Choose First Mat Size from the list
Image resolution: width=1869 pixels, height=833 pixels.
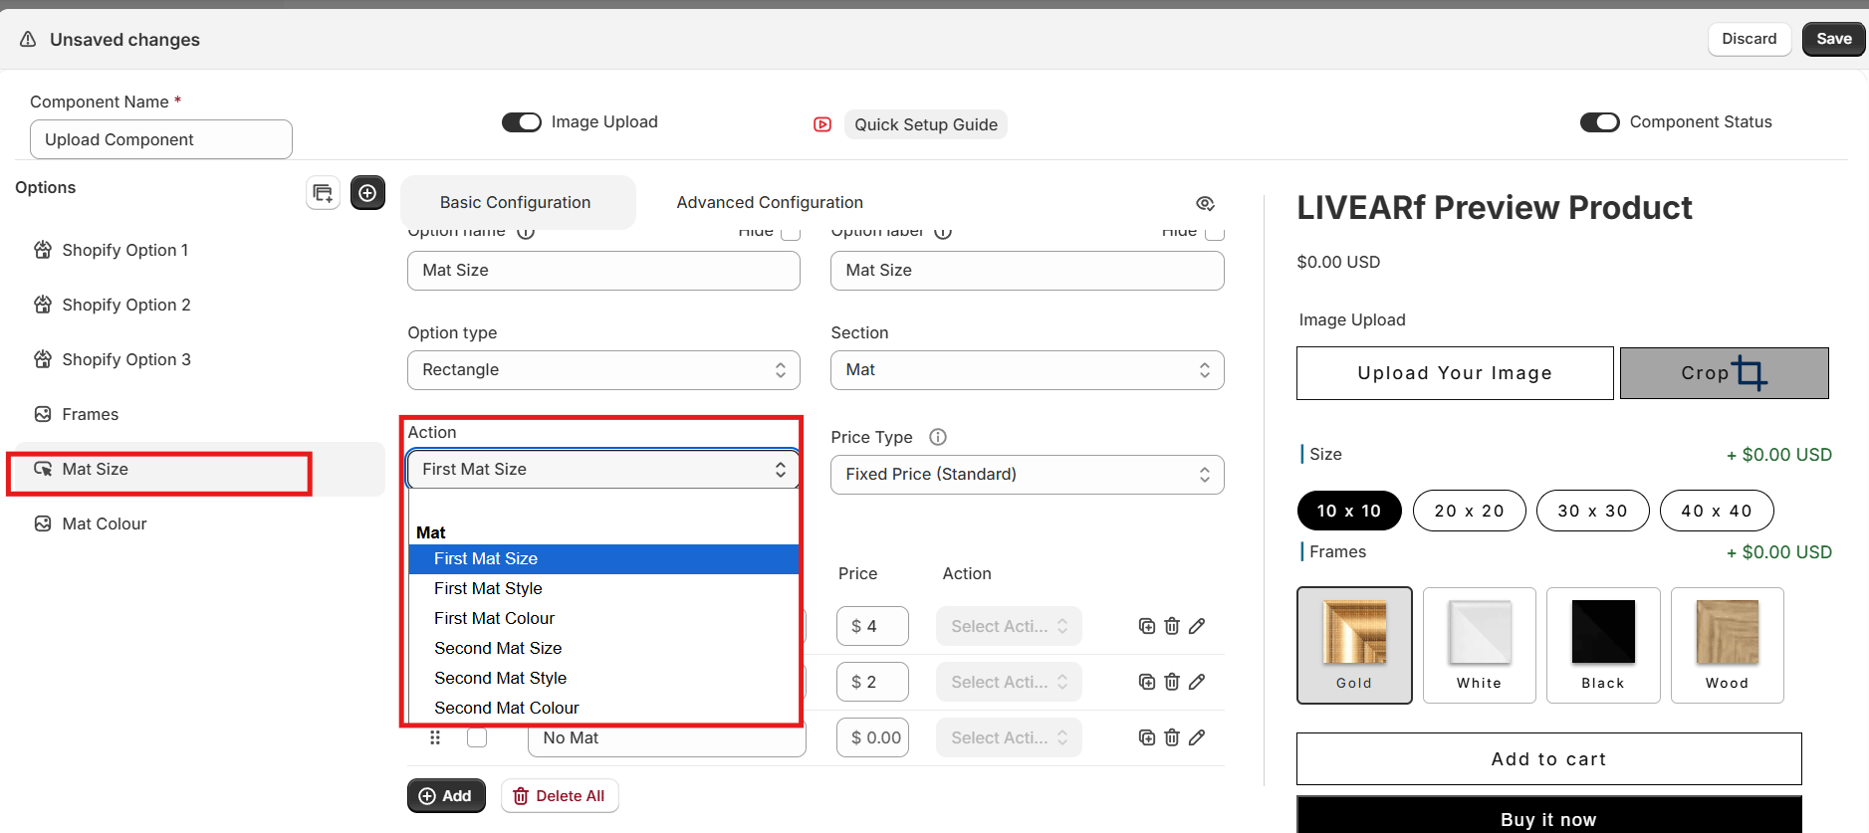coord(603,559)
